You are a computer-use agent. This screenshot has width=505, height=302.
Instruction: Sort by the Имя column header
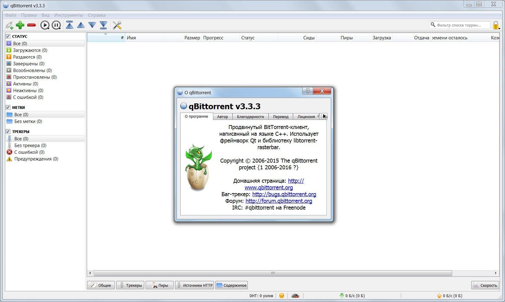pos(144,38)
